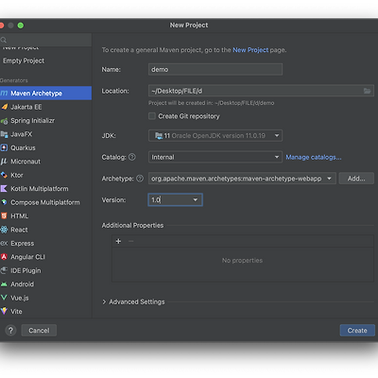Click the search magnifier icon

4,40
